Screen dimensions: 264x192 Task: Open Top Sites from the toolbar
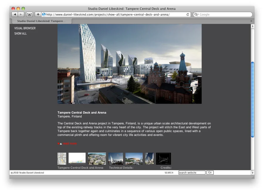(29, 14)
